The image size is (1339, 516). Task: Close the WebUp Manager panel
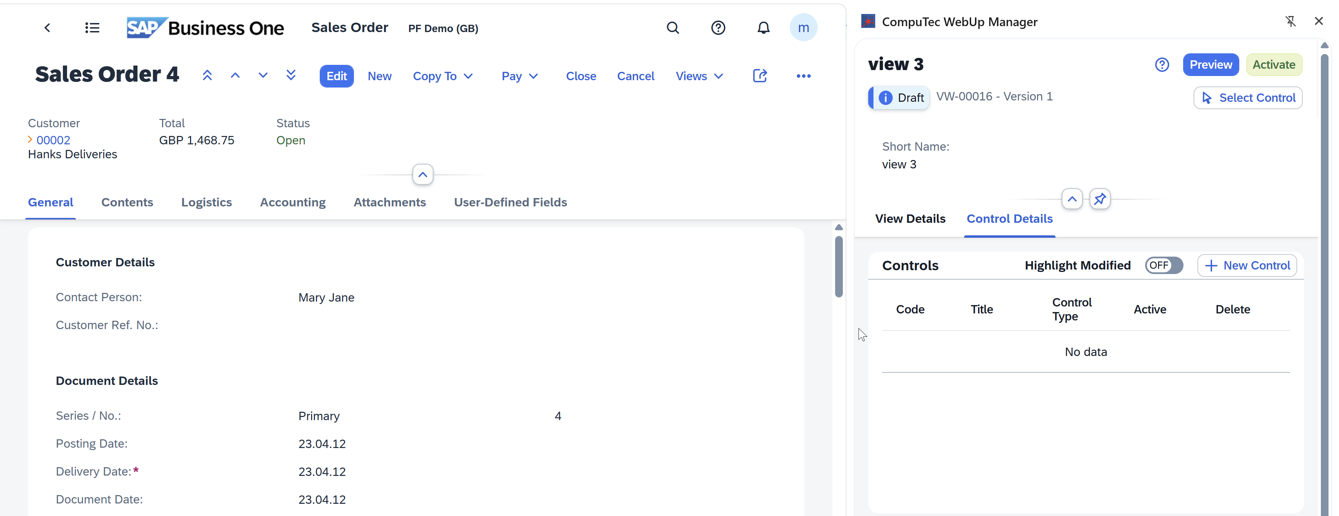click(x=1319, y=21)
